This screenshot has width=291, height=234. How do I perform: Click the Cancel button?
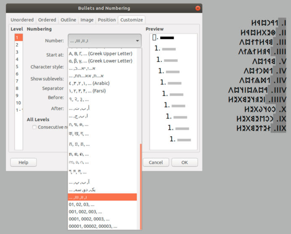click(156, 162)
